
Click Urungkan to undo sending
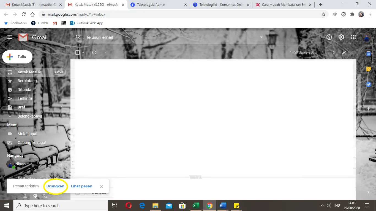click(55, 186)
